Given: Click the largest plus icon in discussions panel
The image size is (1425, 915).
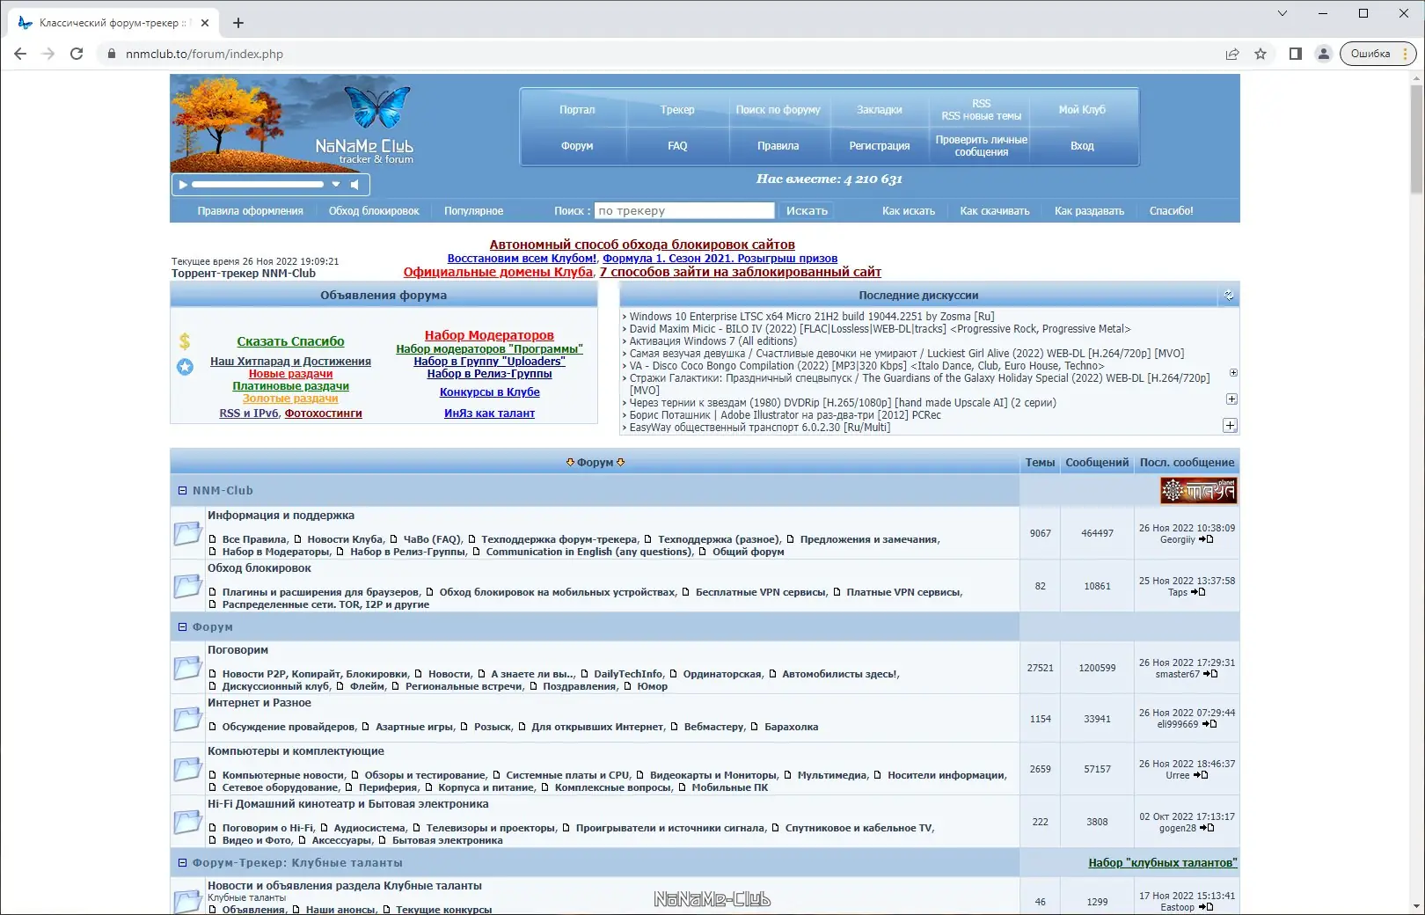Looking at the screenshot, I should 1230,426.
